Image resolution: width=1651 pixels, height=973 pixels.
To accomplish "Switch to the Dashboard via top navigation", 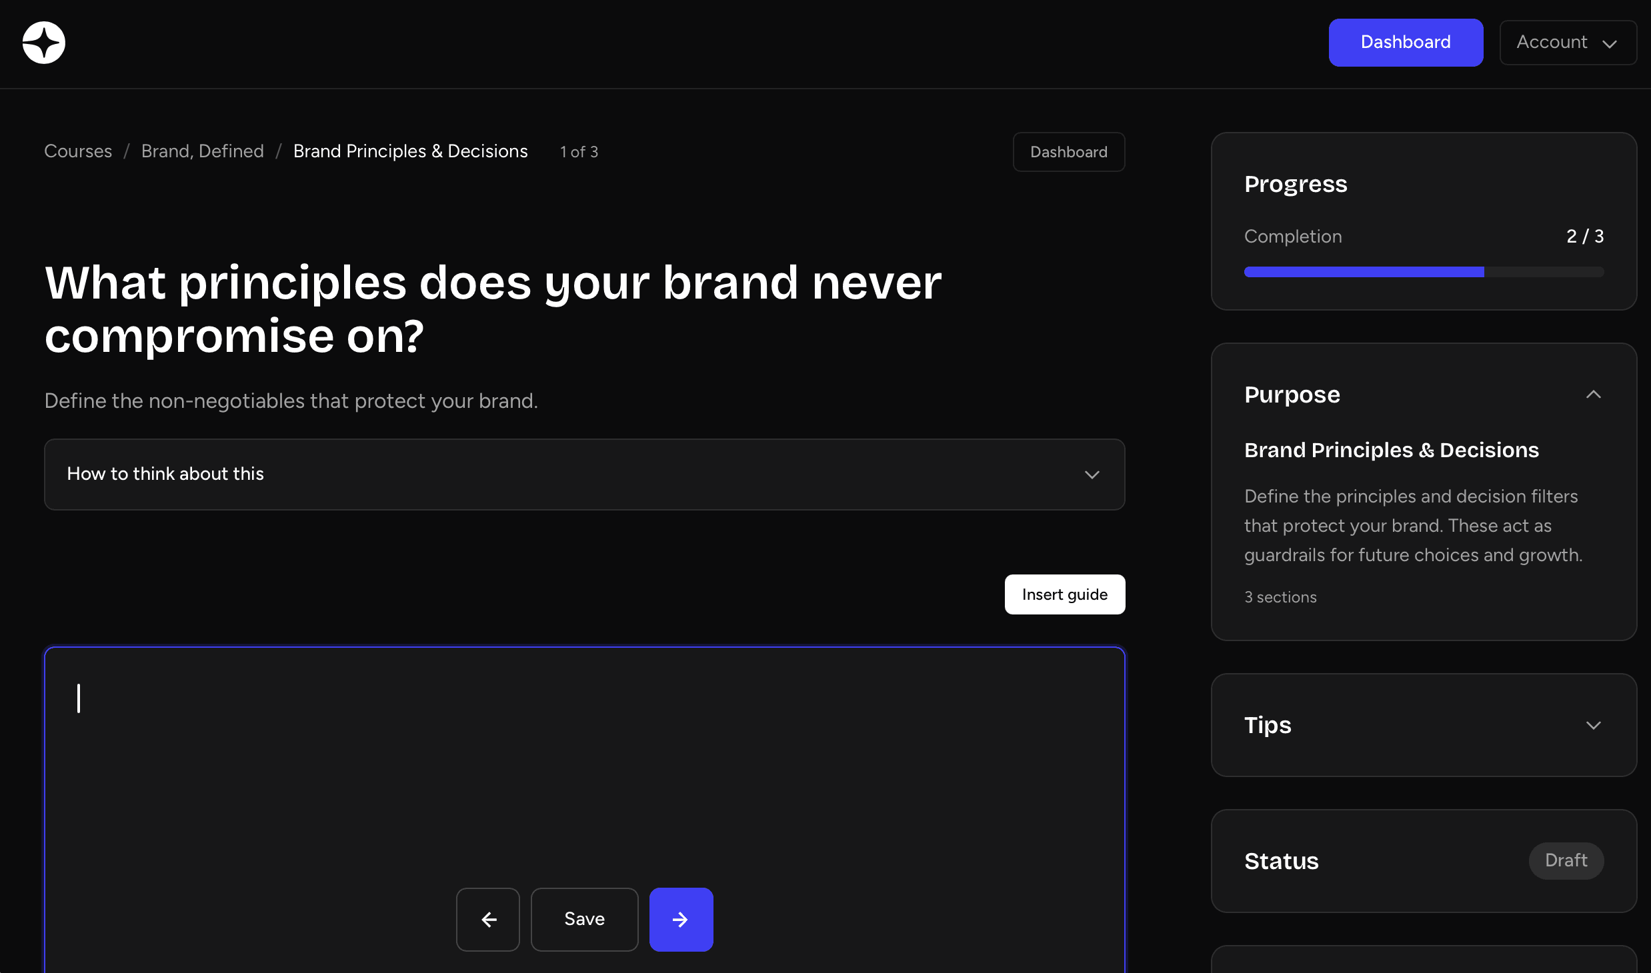I will click(1405, 42).
